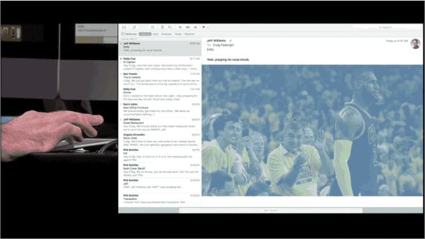The width and height of the screenshot is (425, 239).
Task: Open the Finances mailbox
Action: click(x=166, y=34)
